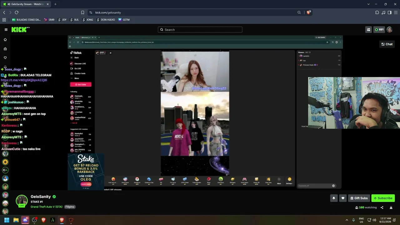Image resolution: width=400 pixels, height=225 pixels.
Task: Show hidden system tray icons
Action: pyautogui.click(x=347, y=220)
